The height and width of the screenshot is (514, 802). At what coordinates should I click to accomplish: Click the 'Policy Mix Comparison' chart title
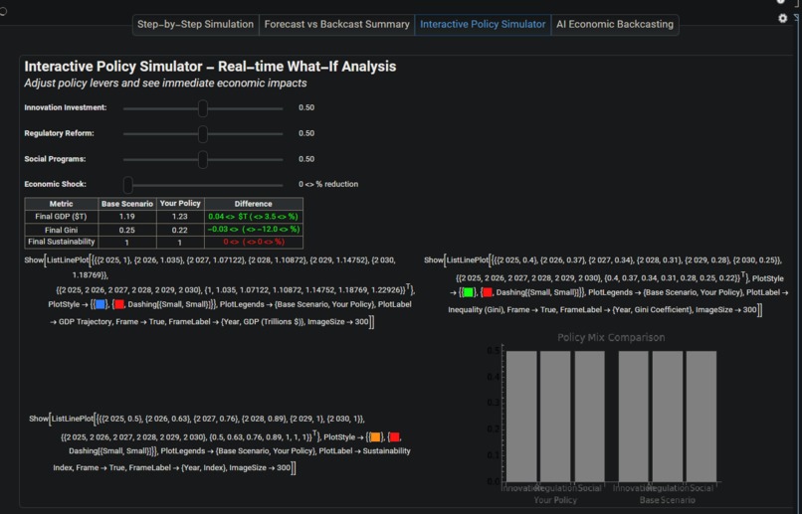611,337
